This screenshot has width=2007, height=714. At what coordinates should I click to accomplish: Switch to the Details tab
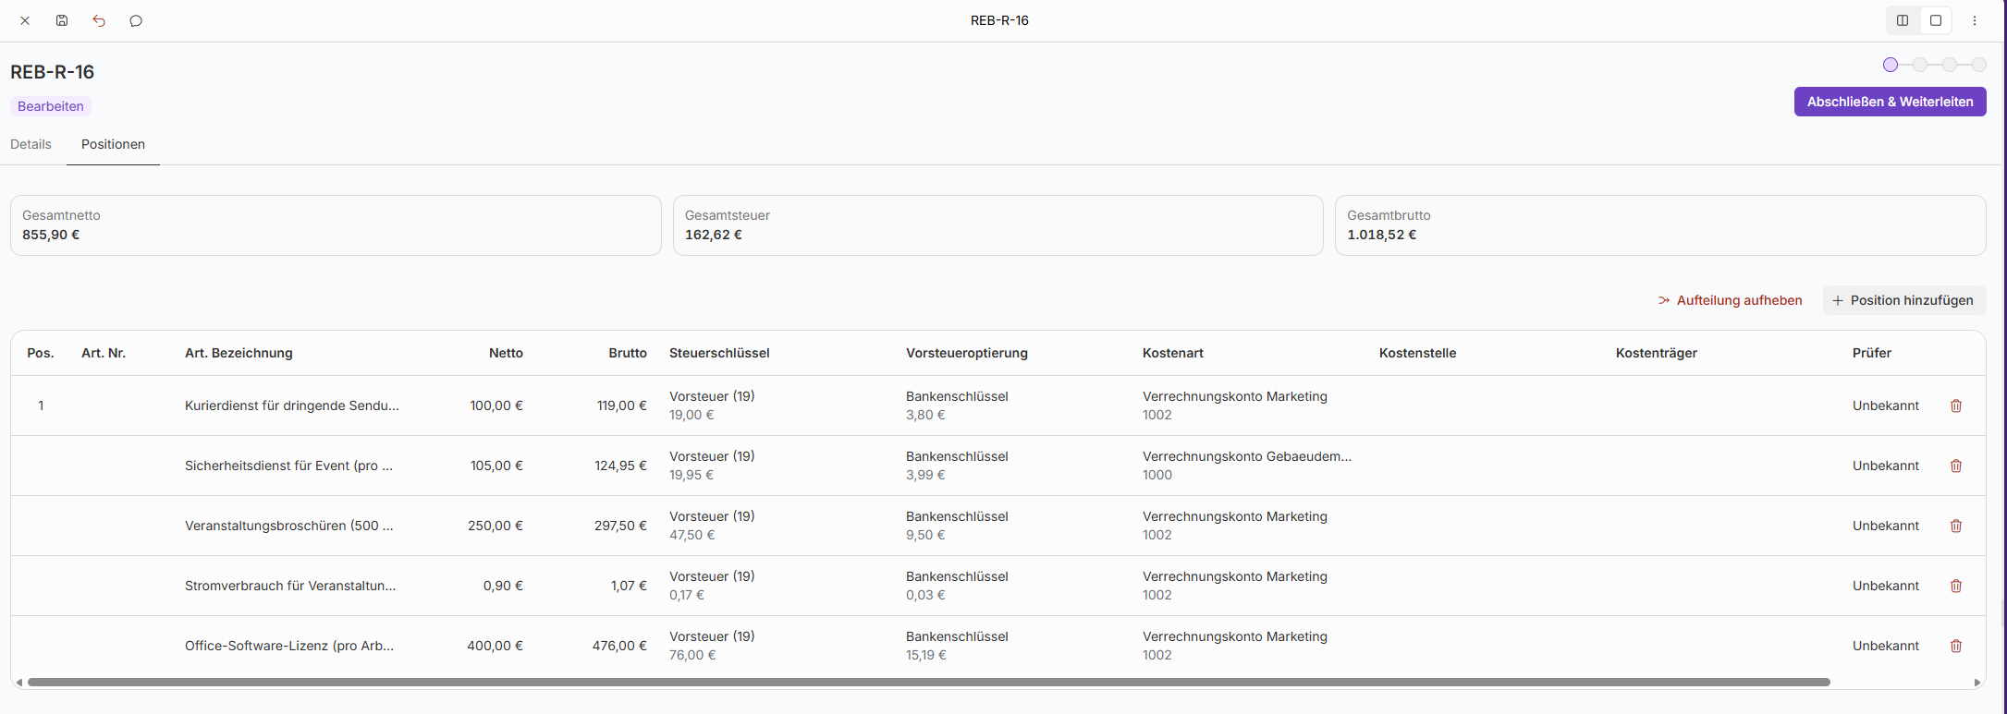coord(31,144)
